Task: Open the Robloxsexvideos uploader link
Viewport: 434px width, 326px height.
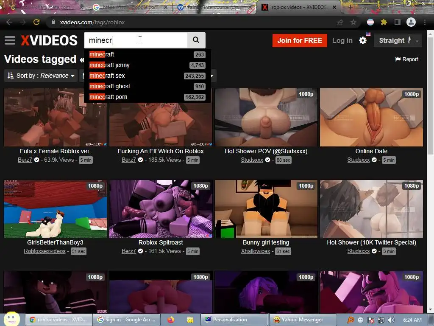Action: click(45, 251)
